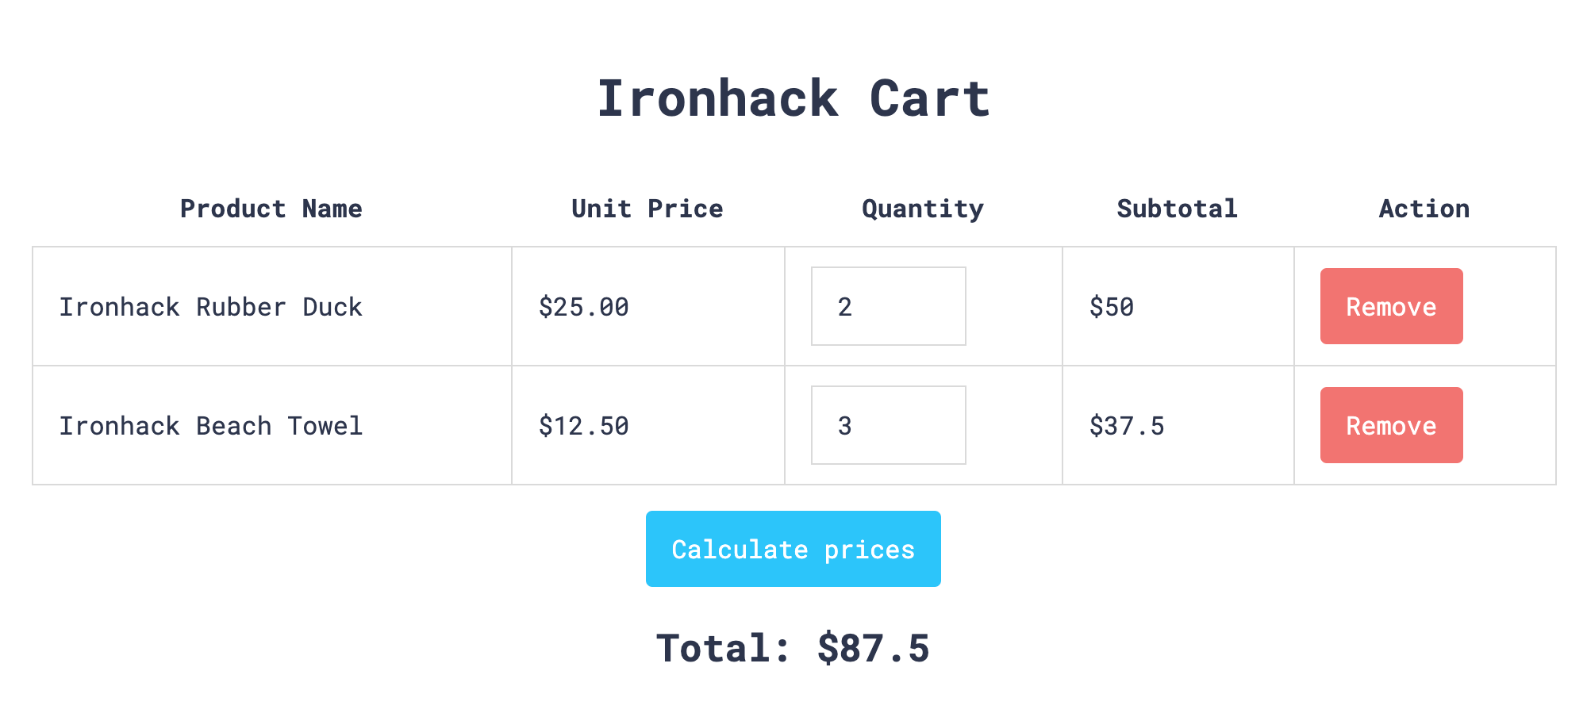The height and width of the screenshot is (717, 1587).
Task: Remove the Ironhack Beach Towel item
Action: (1391, 425)
